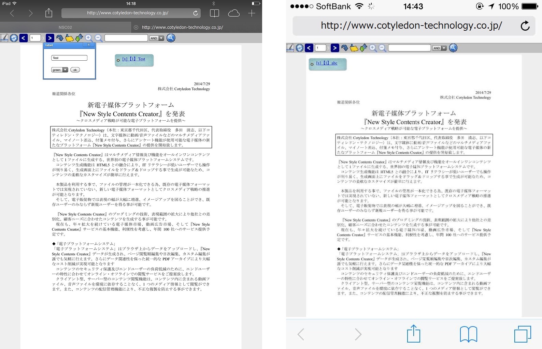Go to previous page in iPad viewer
This screenshot has height=349, width=542.
(x=23, y=38)
